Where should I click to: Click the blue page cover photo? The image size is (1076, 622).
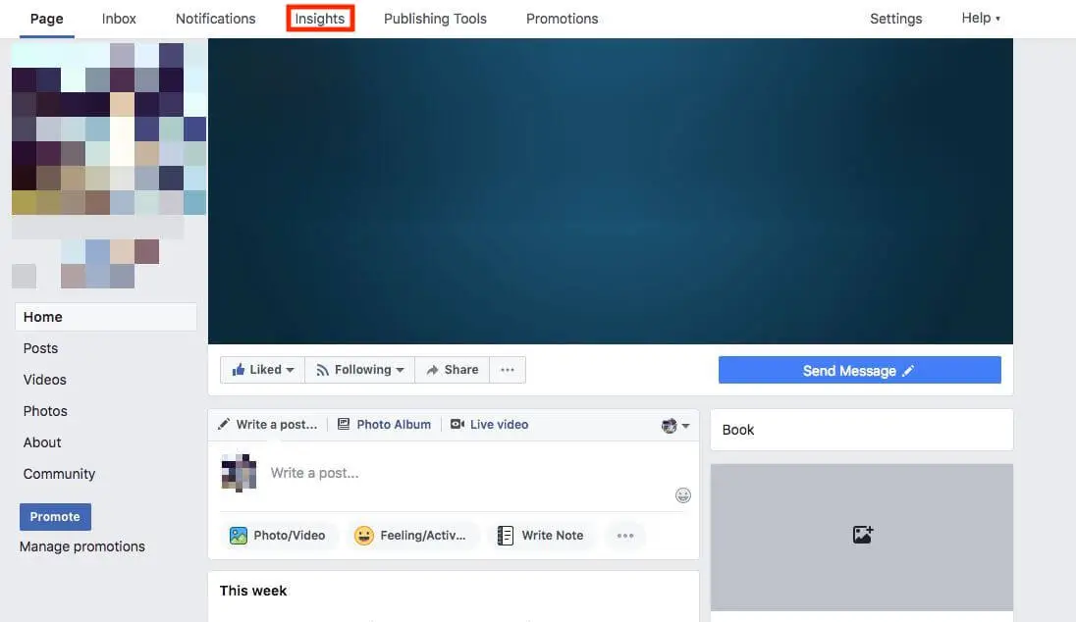point(610,191)
